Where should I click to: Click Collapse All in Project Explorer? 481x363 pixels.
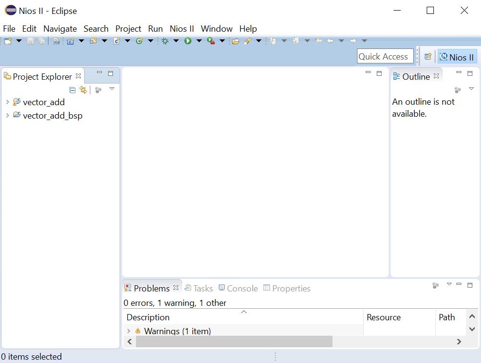(73, 90)
